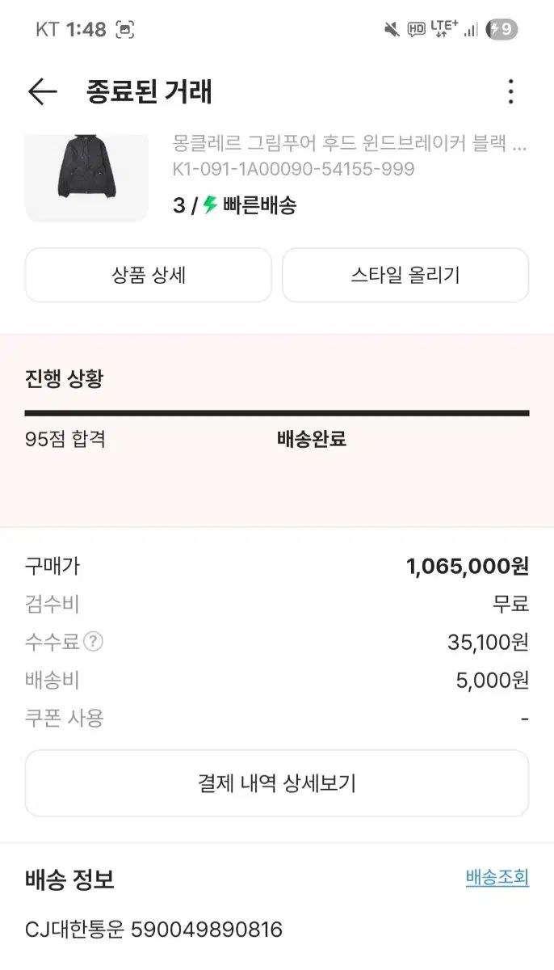Tap the muted sound status icon

(x=392, y=30)
